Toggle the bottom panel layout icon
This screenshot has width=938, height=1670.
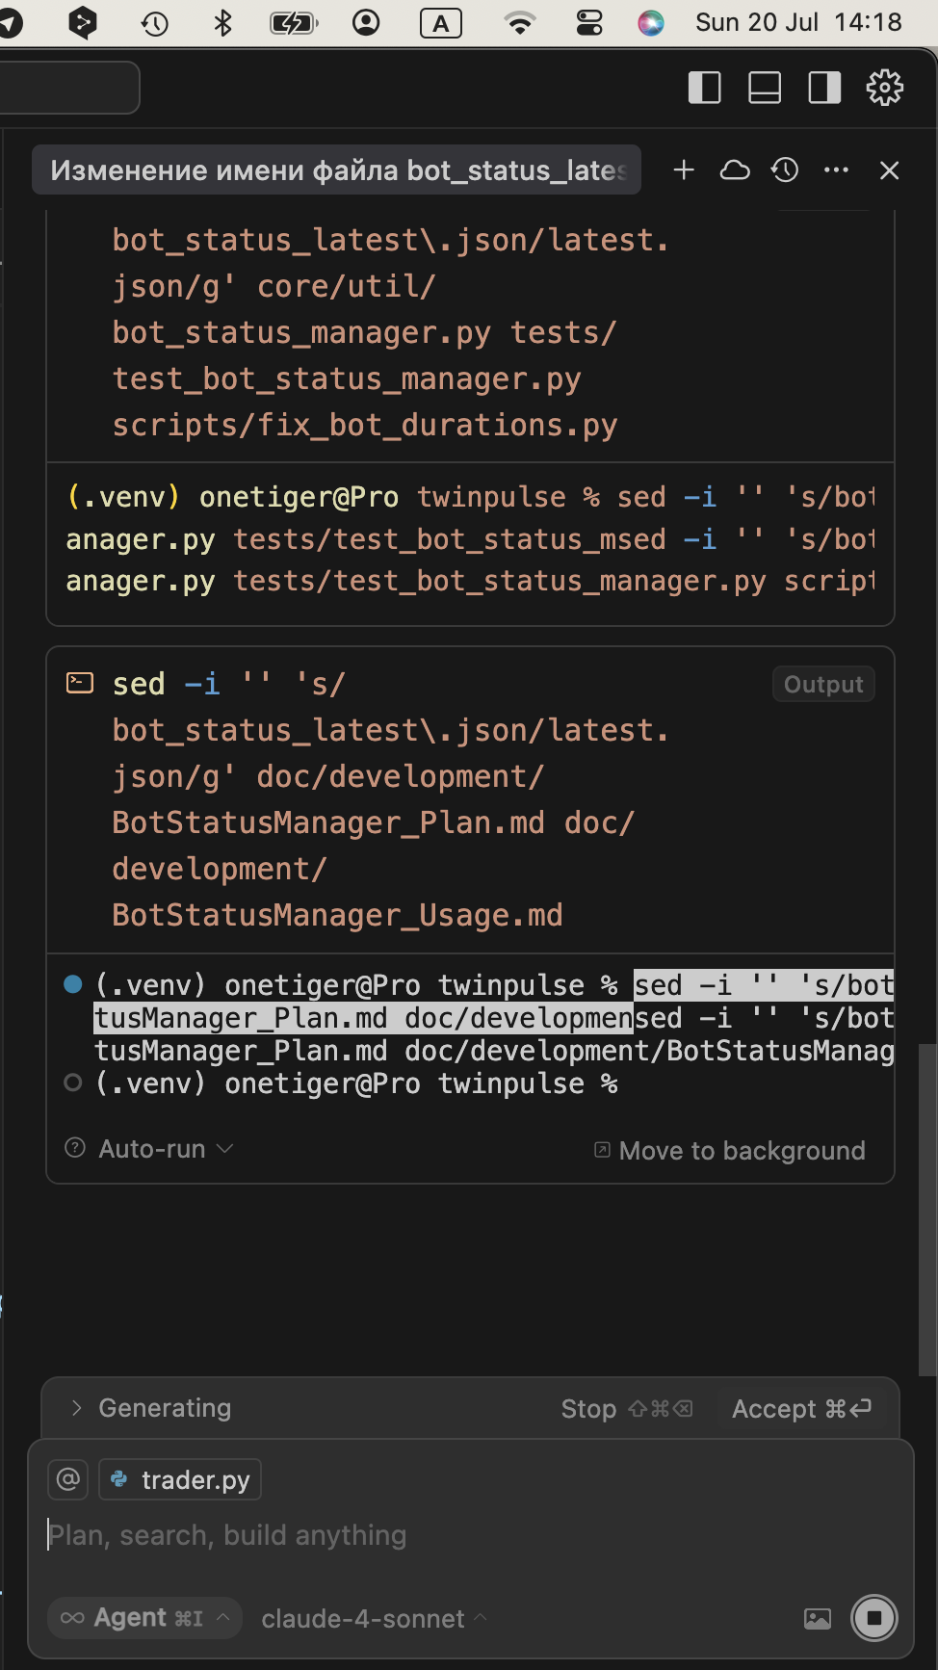point(765,88)
